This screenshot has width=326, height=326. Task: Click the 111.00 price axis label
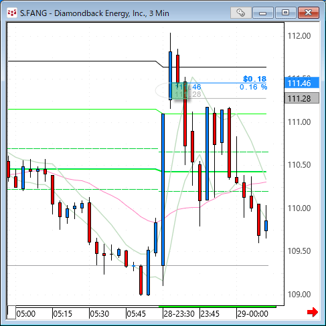pos(299,122)
